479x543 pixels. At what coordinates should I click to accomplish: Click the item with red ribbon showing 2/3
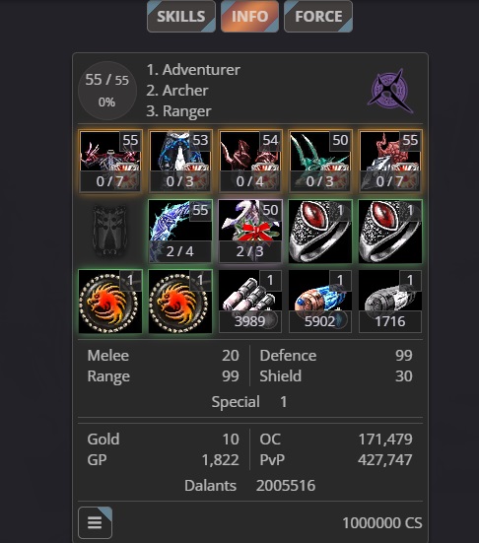(x=250, y=231)
